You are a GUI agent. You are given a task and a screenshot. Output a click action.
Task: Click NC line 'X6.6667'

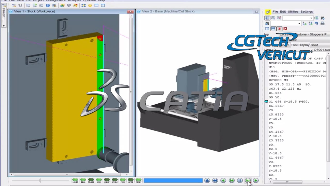[276, 106]
